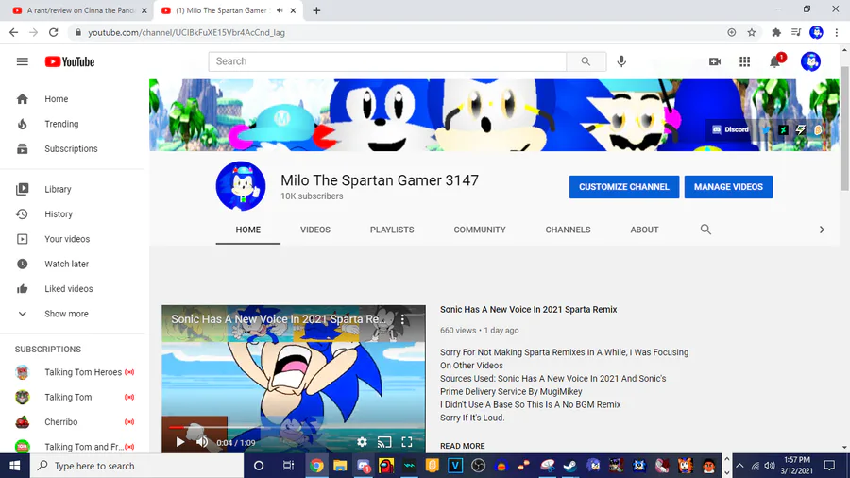Image resolution: width=850 pixels, height=478 pixels.
Task: Open the Discord link on the banner
Action: tap(730, 129)
